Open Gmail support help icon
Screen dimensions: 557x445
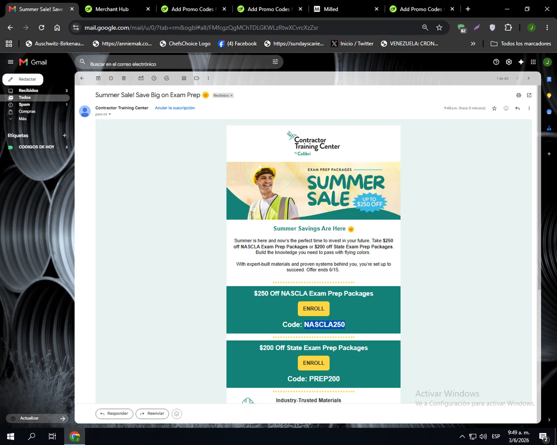tap(496, 62)
